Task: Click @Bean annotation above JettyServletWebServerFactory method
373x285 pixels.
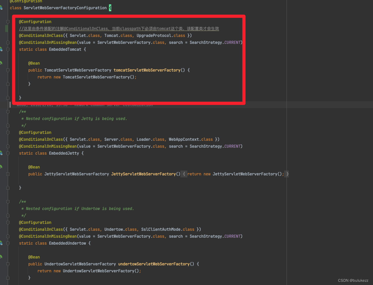Action: click(34, 167)
